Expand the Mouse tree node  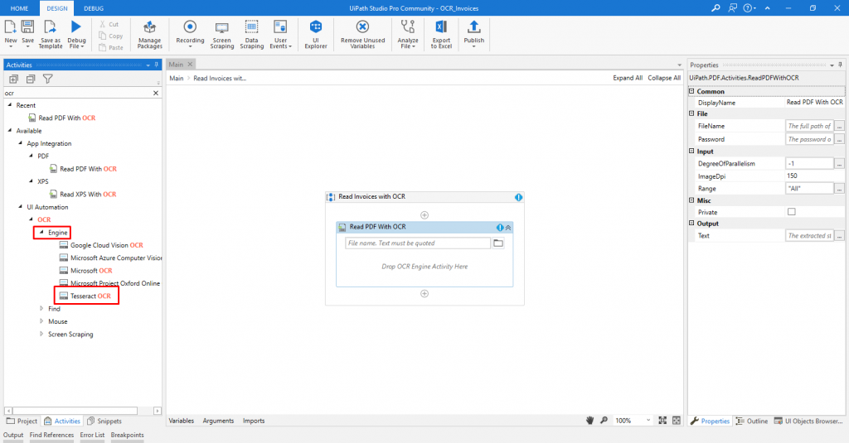tap(41, 321)
